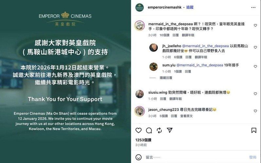Like siusiu.wing's comment heart
The height and width of the screenshot is (163, 261).
(x=255, y=94)
